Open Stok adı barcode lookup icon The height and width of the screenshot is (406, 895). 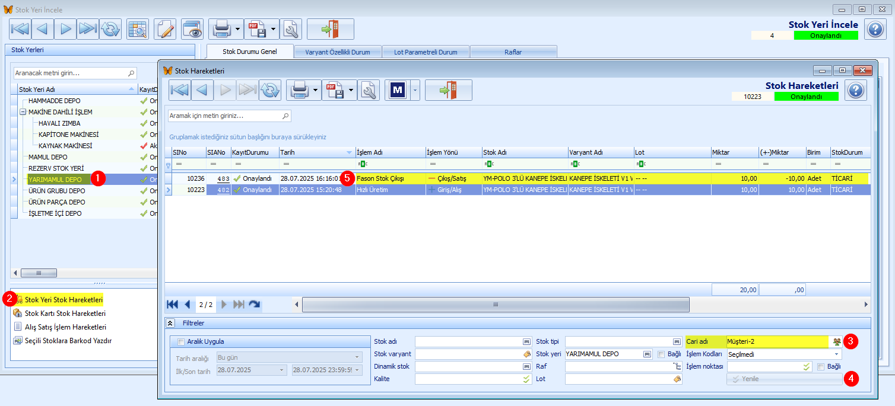[x=526, y=341]
